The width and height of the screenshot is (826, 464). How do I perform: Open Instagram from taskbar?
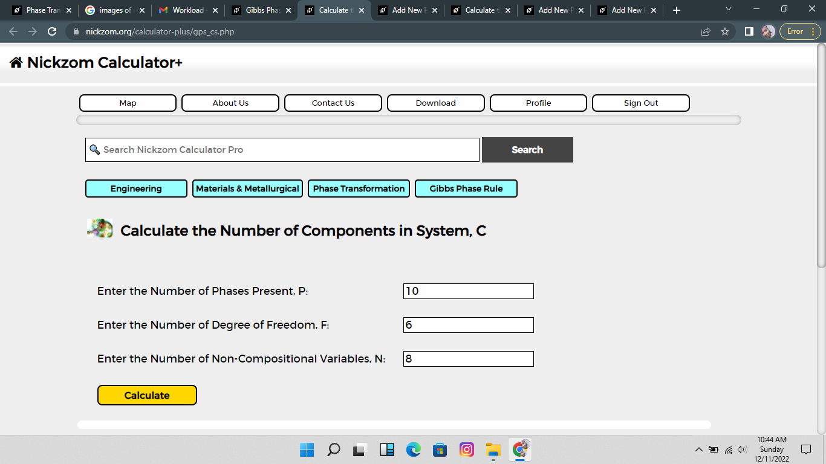[467, 449]
